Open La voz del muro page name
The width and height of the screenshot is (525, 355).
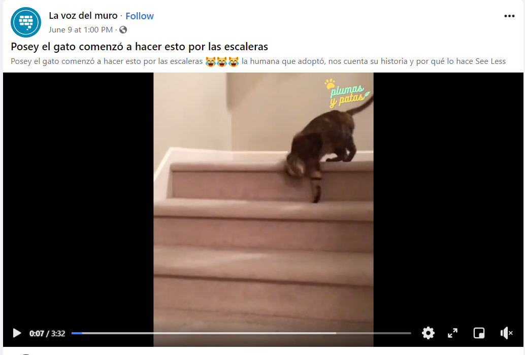83,16
